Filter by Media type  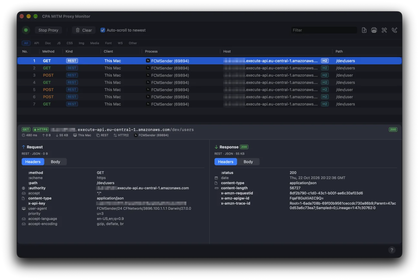tap(95, 43)
